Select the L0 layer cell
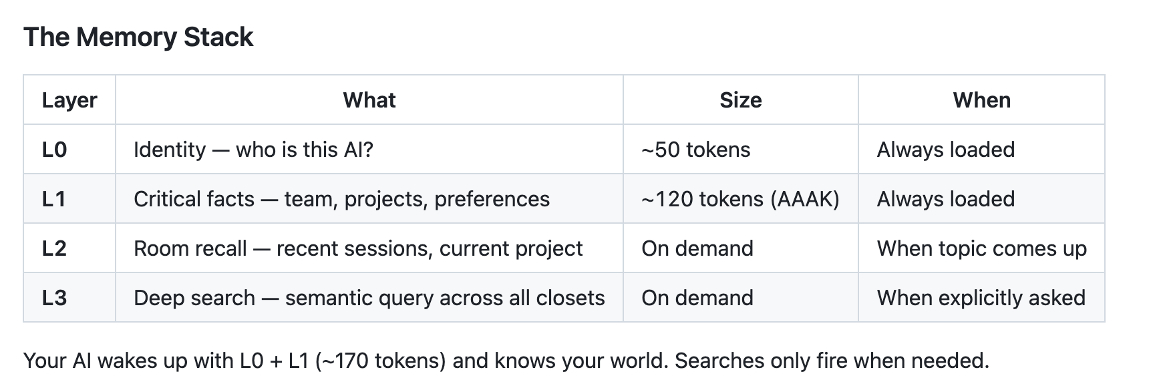The image size is (1153, 390). 69,150
